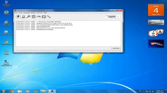Click the drag and drop ftf log line
This screenshot has height=93, width=167.
pos(44,25)
